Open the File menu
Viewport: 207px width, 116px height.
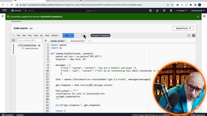point(18,35)
